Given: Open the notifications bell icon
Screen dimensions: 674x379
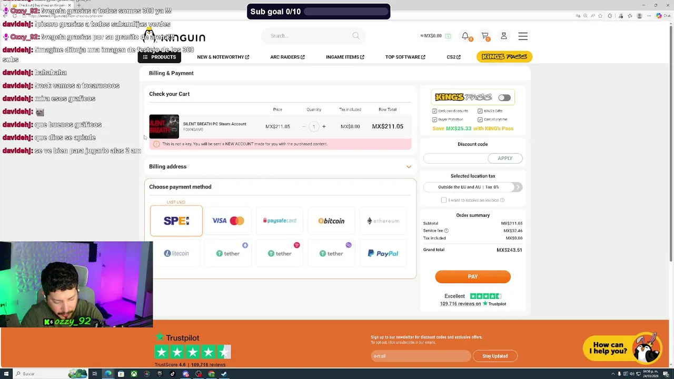Looking at the screenshot, I should coord(465,36).
